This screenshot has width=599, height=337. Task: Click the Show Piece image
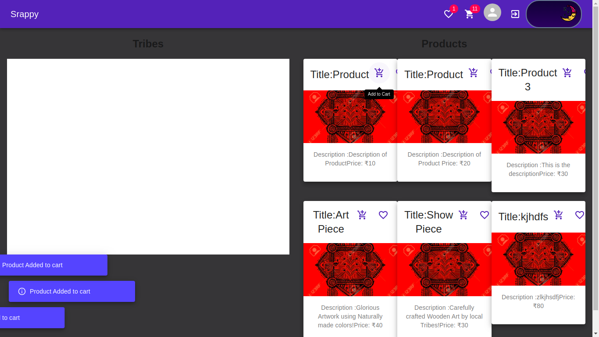tap(444, 270)
